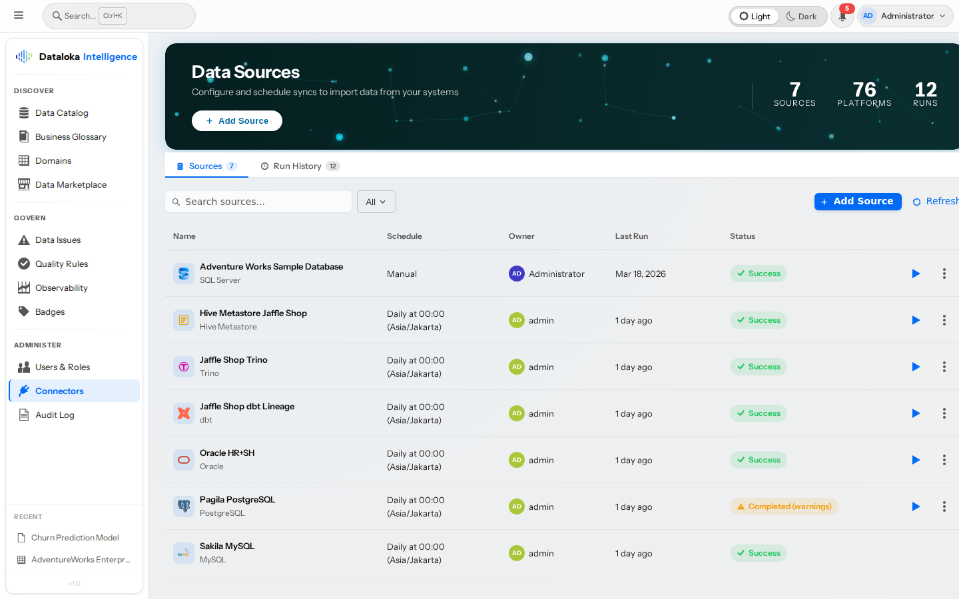This screenshot has height=599, width=959.
Task: Navigate to the Audit Log
Action: pyautogui.click(x=55, y=415)
